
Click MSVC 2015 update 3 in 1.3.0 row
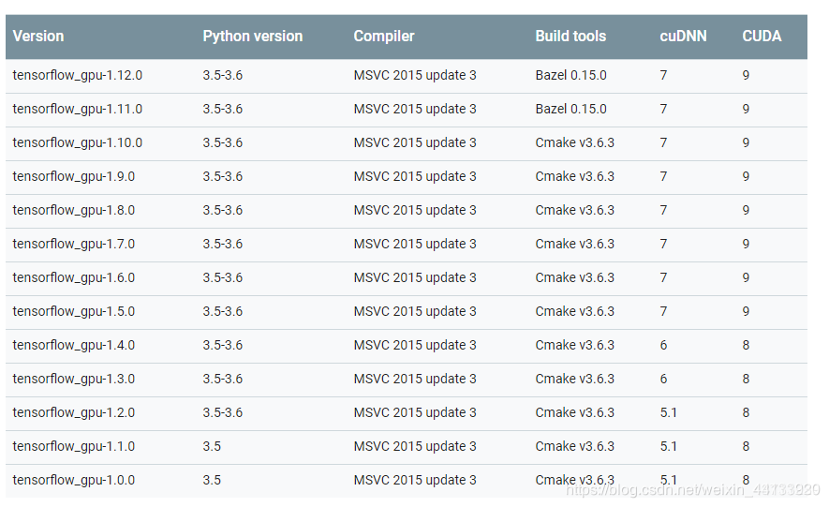(x=415, y=379)
